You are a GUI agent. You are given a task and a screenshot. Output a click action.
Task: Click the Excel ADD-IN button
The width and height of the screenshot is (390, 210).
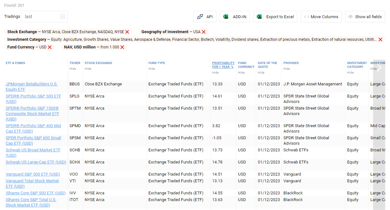coord(235,17)
